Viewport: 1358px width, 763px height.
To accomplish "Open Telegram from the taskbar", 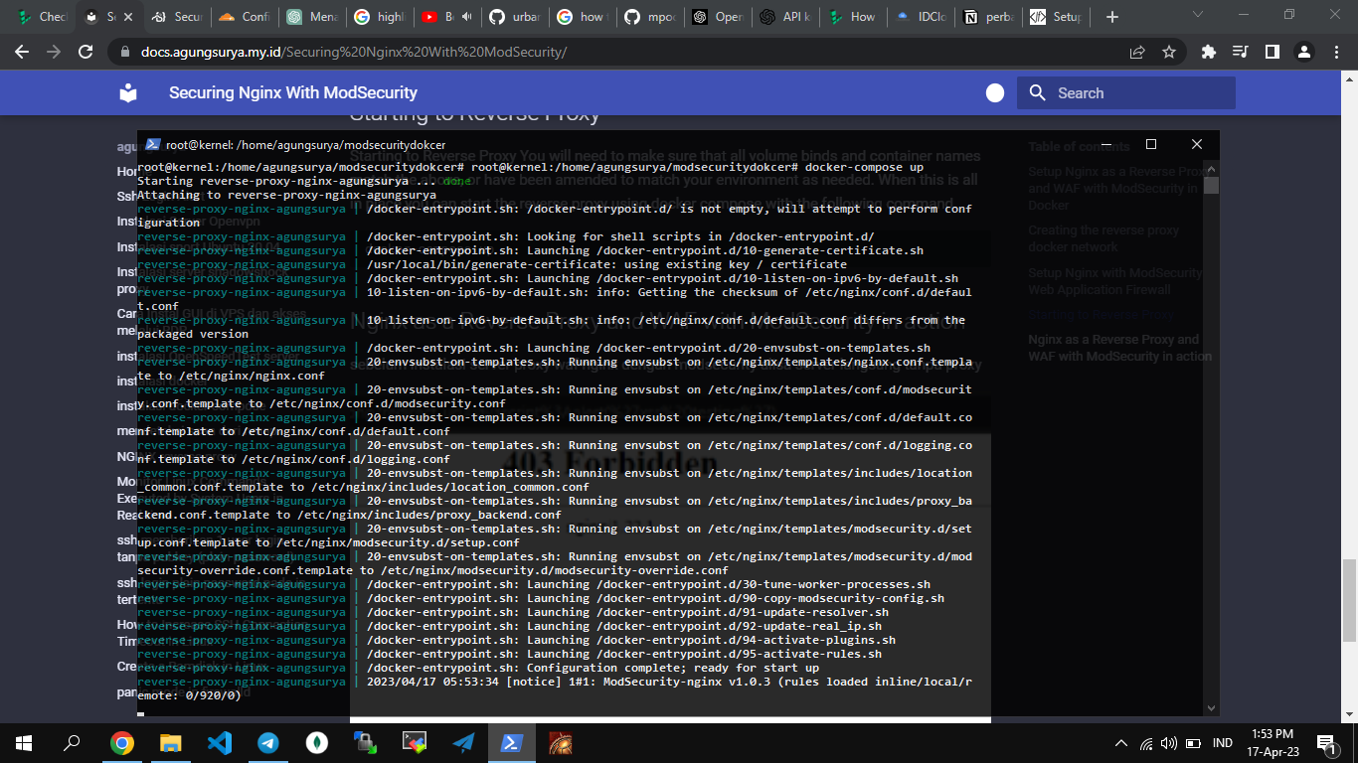I will pyautogui.click(x=268, y=742).
